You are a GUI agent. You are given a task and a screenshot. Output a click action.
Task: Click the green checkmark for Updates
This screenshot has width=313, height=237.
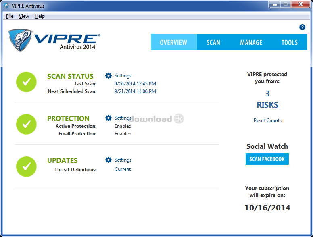tap(26, 166)
